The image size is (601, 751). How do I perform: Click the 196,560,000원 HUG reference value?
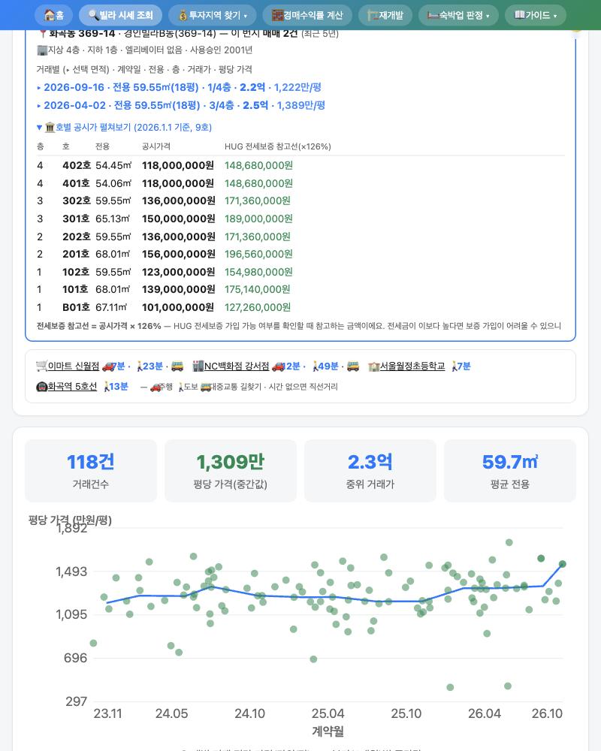pyautogui.click(x=258, y=254)
